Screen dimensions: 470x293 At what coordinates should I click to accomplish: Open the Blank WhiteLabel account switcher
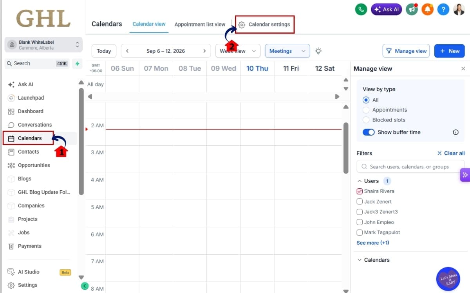(43, 45)
